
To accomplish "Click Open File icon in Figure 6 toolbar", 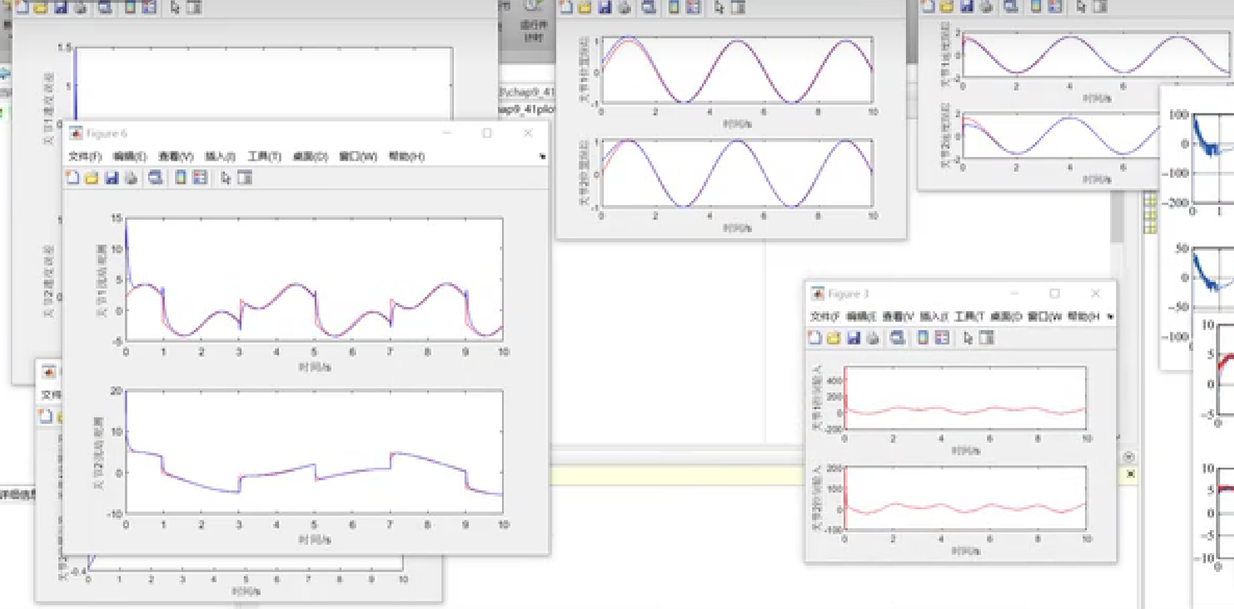I will click(92, 178).
